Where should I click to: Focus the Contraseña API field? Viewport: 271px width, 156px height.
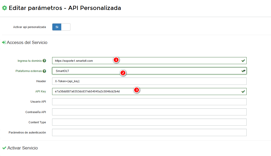click(x=149, y=112)
